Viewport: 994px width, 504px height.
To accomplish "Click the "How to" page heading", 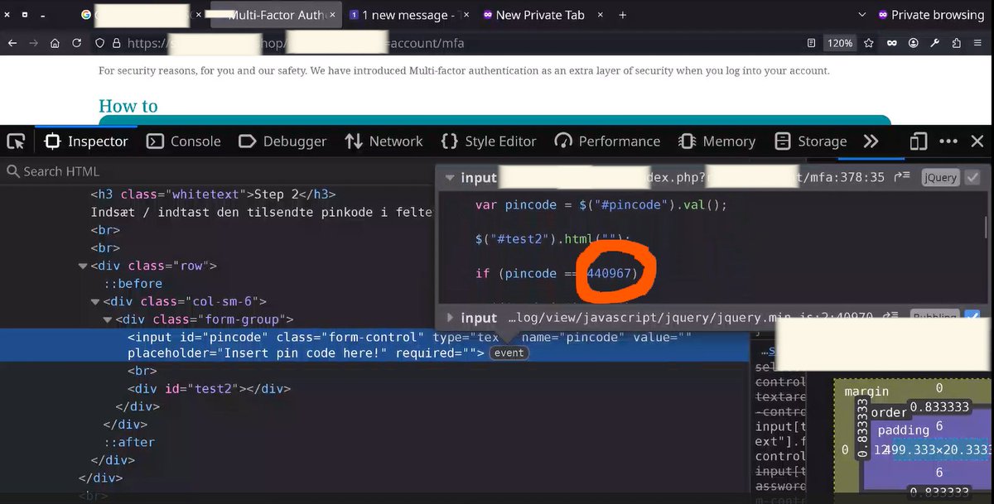I will pos(128,106).
